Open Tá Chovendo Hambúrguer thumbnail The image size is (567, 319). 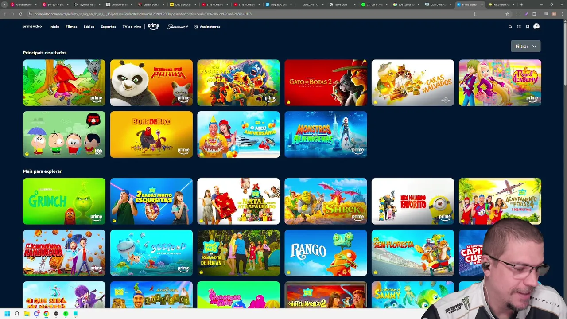tap(64, 253)
